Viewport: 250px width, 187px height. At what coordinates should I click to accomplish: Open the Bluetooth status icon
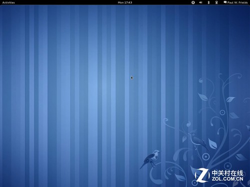coord(208,2)
